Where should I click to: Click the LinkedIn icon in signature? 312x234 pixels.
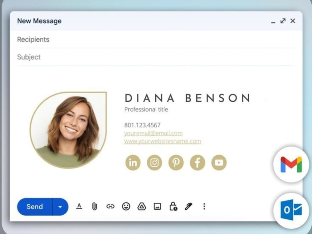pyautogui.click(x=133, y=163)
